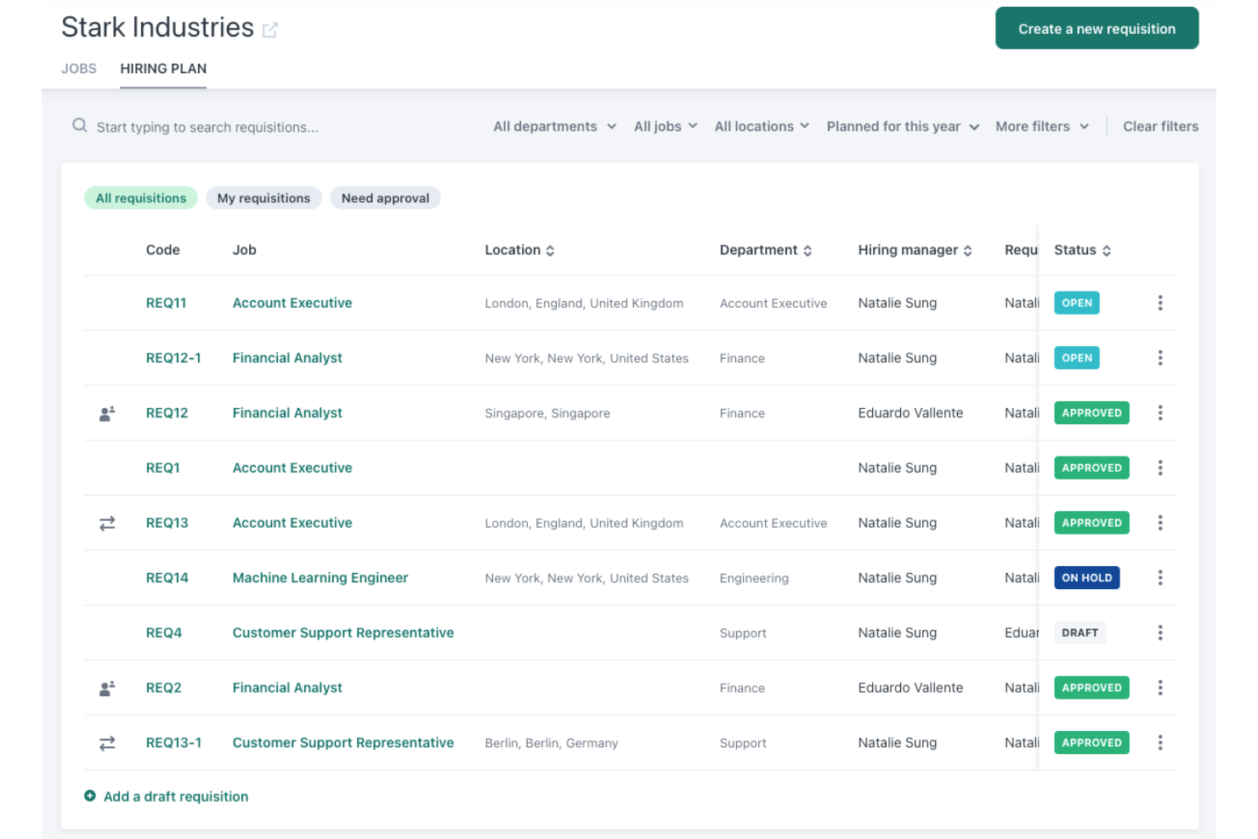Open the three-dot menu for REQ12-1

(1160, 358)
